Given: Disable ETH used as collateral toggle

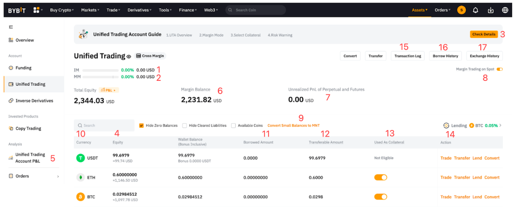Looking at the screenshot, I should point(380,177).
